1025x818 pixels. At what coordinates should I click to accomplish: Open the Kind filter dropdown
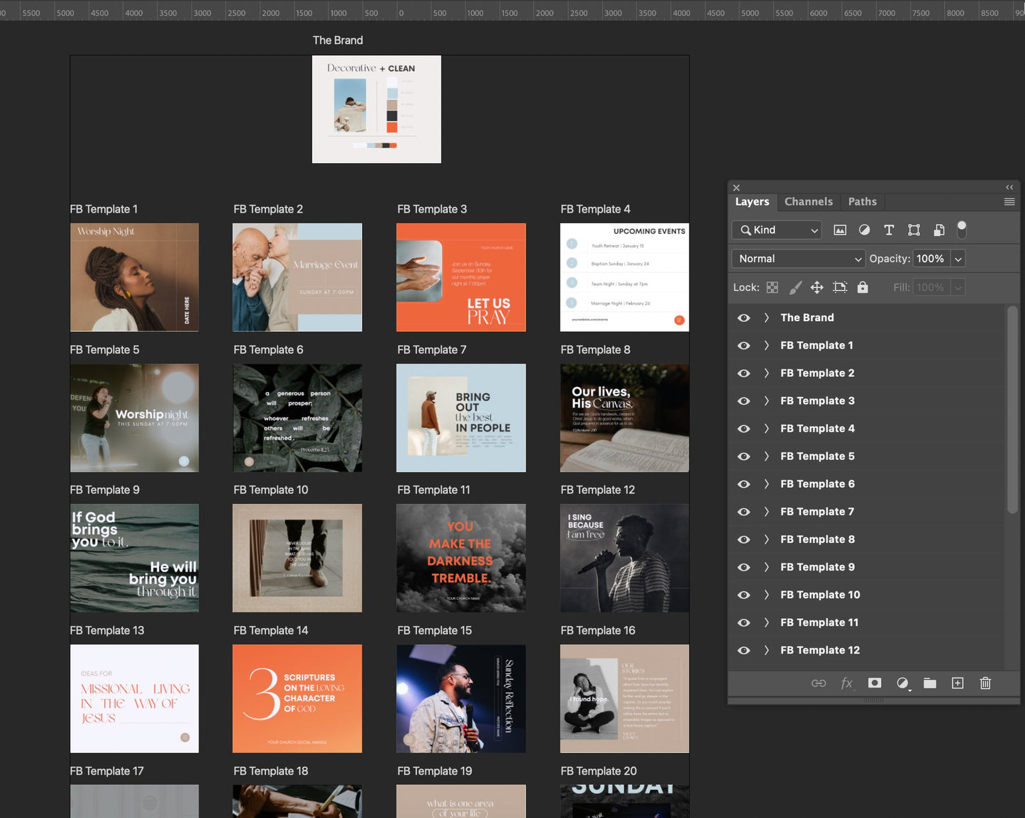tap(777, 230)
